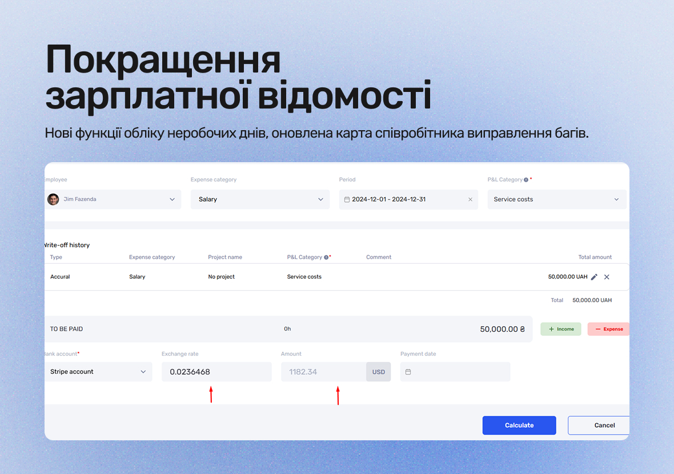Click the 'Comment' column header
This screenshot has width=674, height=474.
tap(379, 258)
